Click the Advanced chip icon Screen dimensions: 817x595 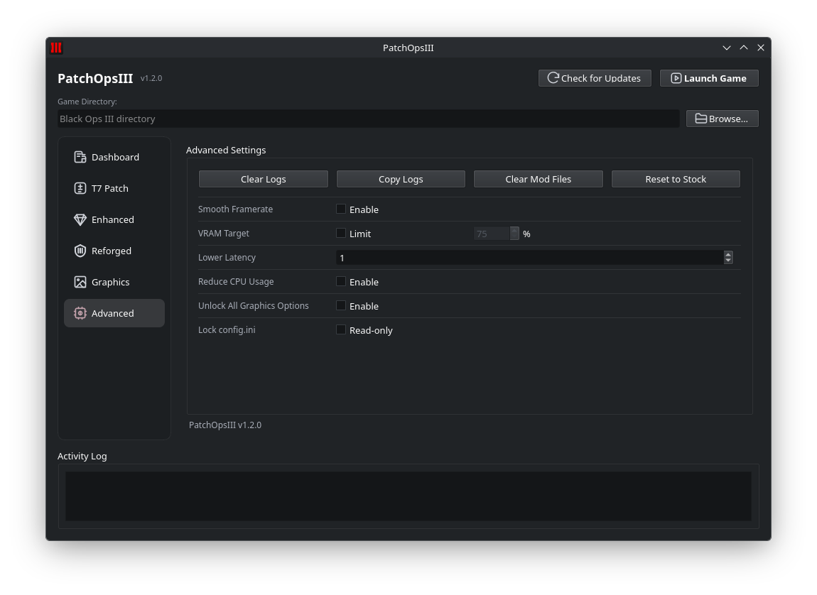tap(80, 313)
